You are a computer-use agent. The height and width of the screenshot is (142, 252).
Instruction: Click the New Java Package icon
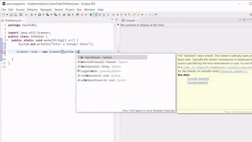[64, 15]
